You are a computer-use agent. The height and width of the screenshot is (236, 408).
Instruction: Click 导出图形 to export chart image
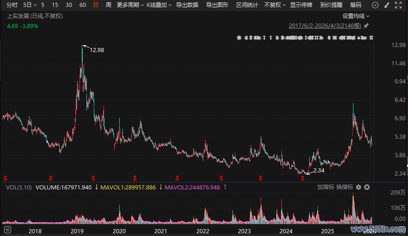click(217, 5)
